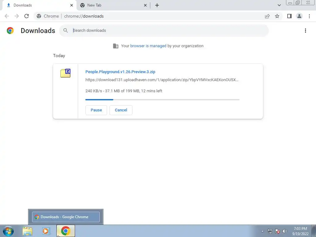Close the New Tab tab

coord(145,5)
